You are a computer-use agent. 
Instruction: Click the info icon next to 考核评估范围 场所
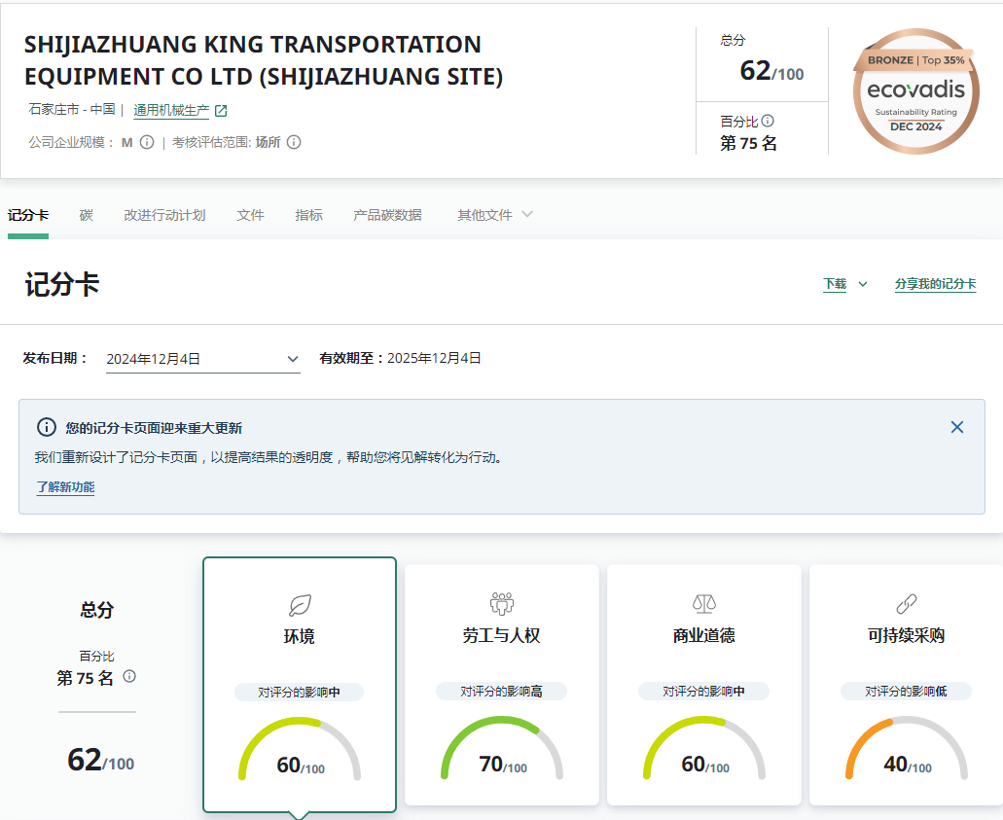pyautogui.click(x=294, y=142)
